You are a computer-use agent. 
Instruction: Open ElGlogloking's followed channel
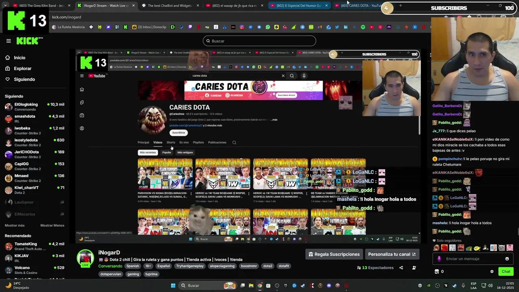[x=34, y=107]
